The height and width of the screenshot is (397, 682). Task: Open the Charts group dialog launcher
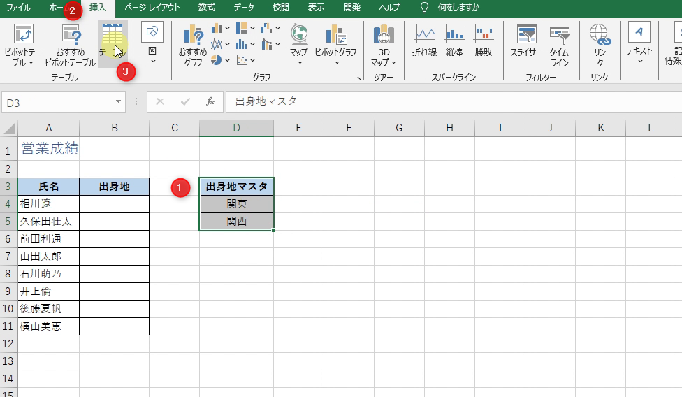click(358, 78)
